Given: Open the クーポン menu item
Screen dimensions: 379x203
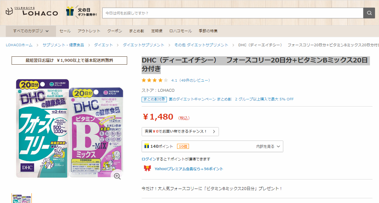Looking at the screenshot, I should (x=115, y=31).
